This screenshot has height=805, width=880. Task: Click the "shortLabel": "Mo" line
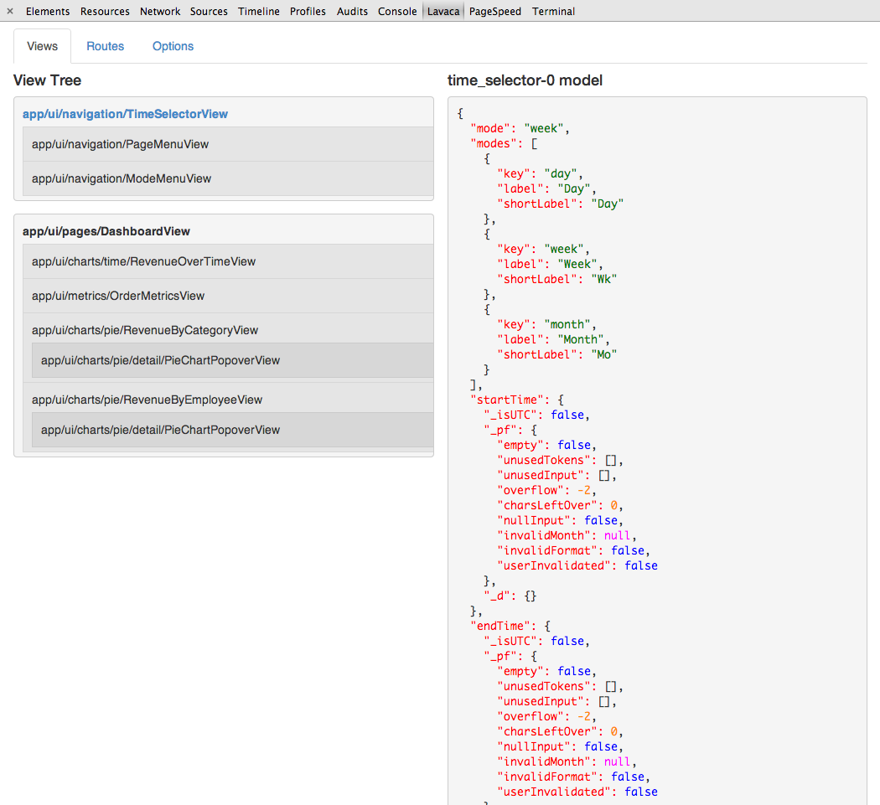pyautogui.click(x=556, y=354)
